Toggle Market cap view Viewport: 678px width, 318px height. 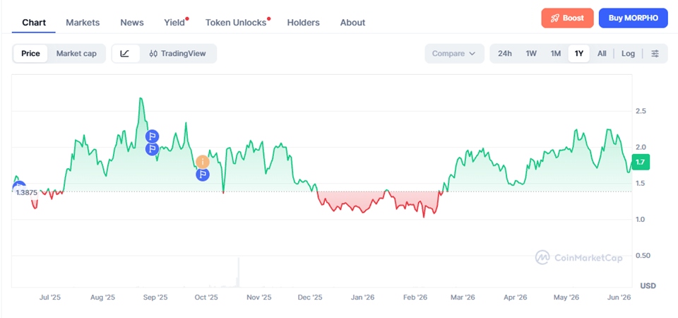point(76,54)
